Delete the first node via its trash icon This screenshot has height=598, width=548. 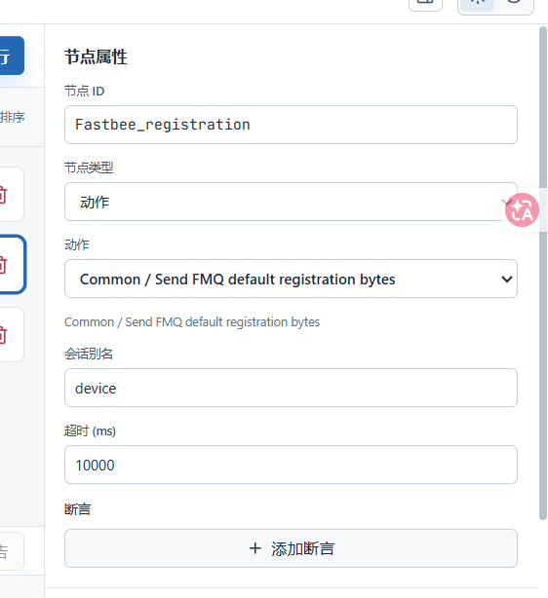3,194
